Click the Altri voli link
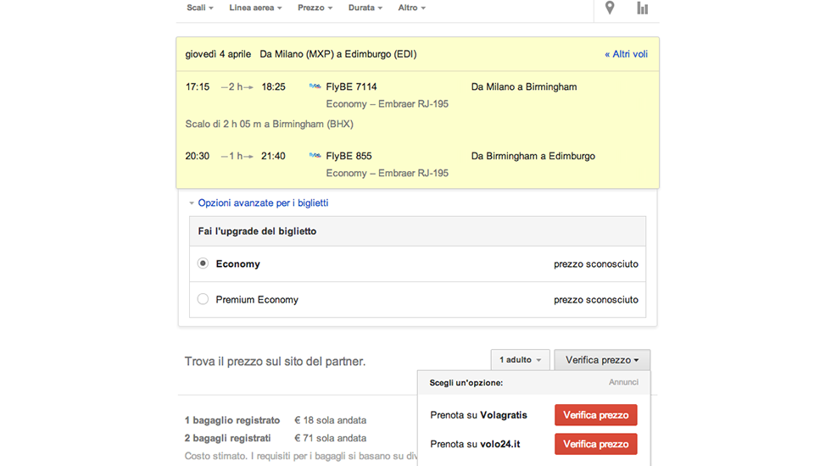831x466 pixels. point(626,54)
